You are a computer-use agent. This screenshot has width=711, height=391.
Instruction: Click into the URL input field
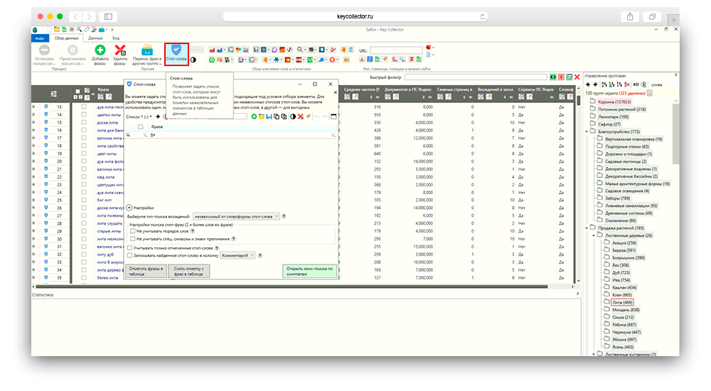396,50
